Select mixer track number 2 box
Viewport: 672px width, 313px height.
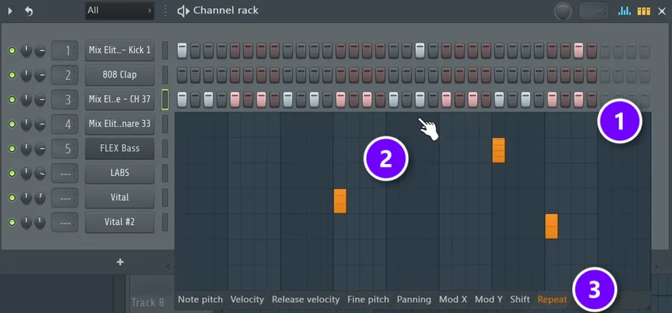click(65, 75)
